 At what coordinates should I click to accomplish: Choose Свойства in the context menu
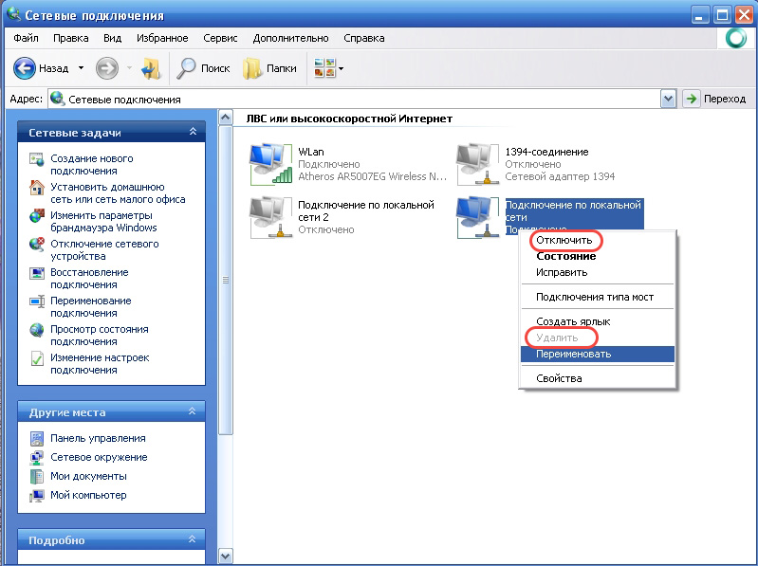pyautogui.click(x=598, y=378)
